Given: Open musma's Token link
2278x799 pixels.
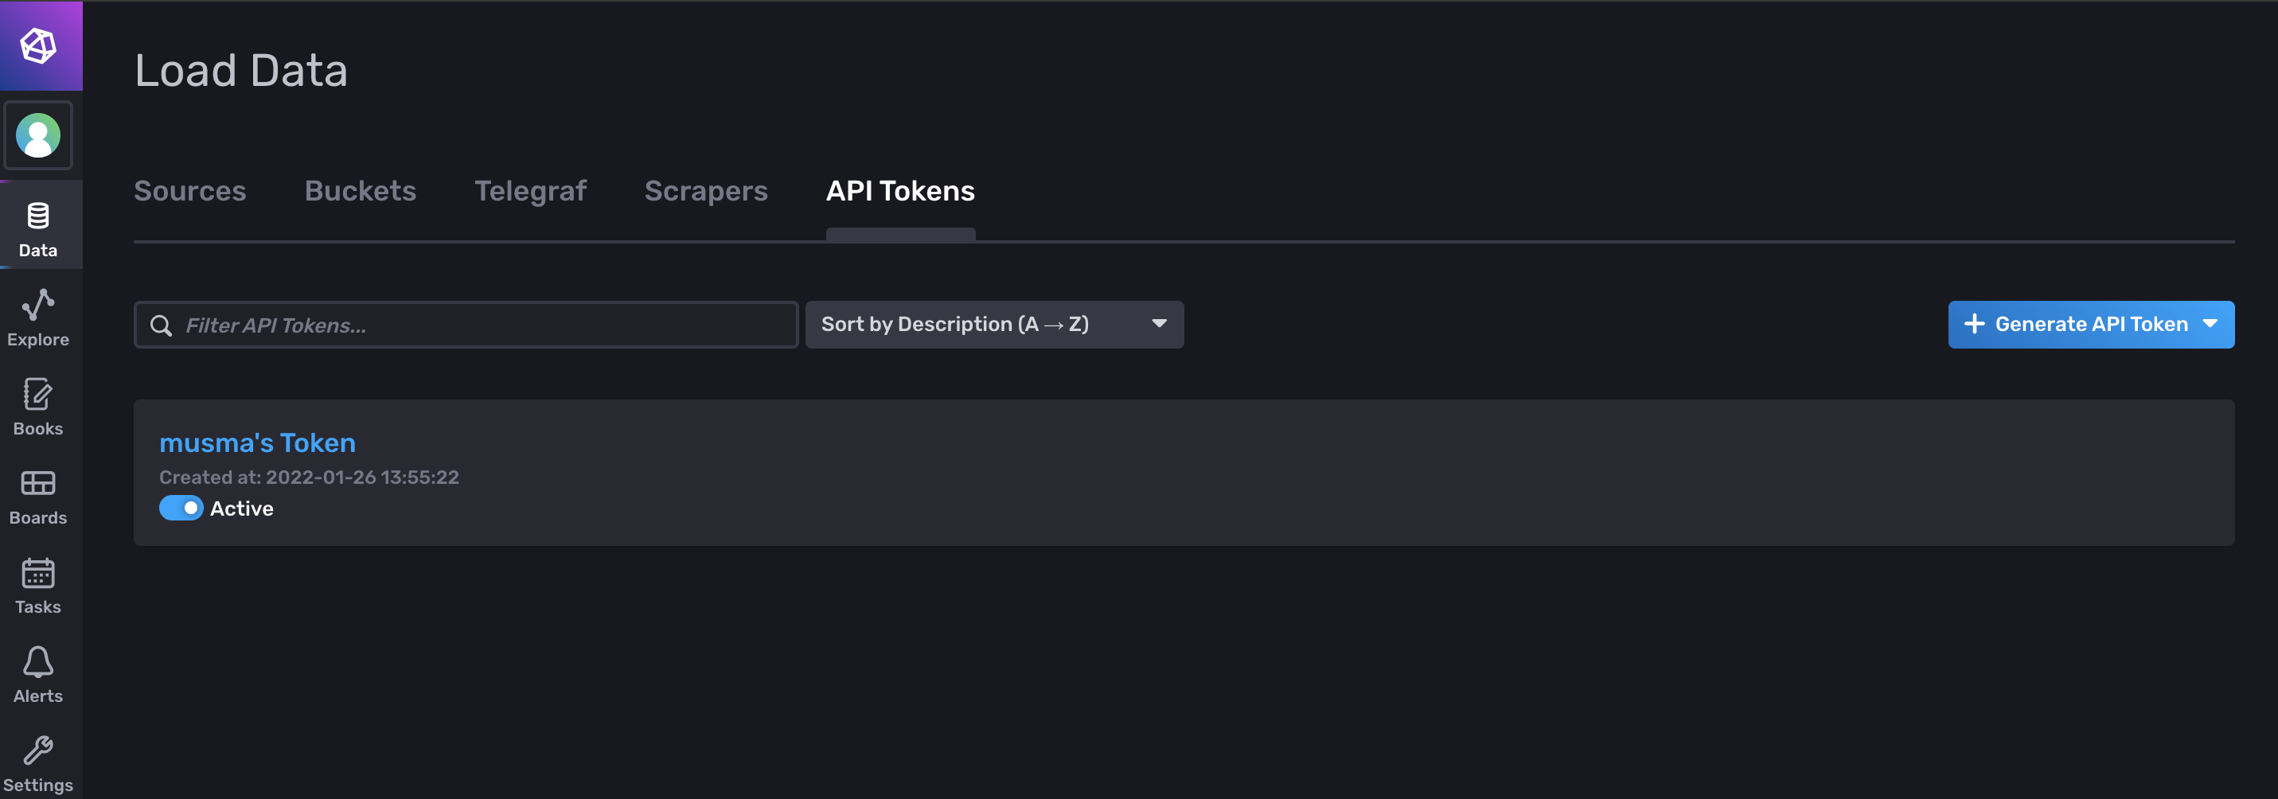Looking at the screenshot, I should pyautogui.click(x=257, y=442).
